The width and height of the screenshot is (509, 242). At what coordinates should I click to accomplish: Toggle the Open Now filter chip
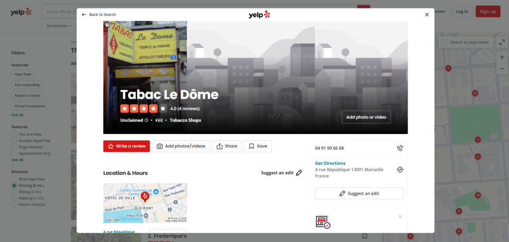23,74
